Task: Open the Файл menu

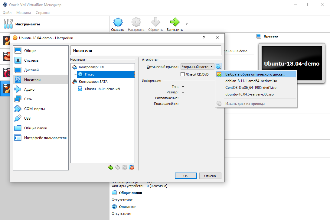Action: click(7, 13)
